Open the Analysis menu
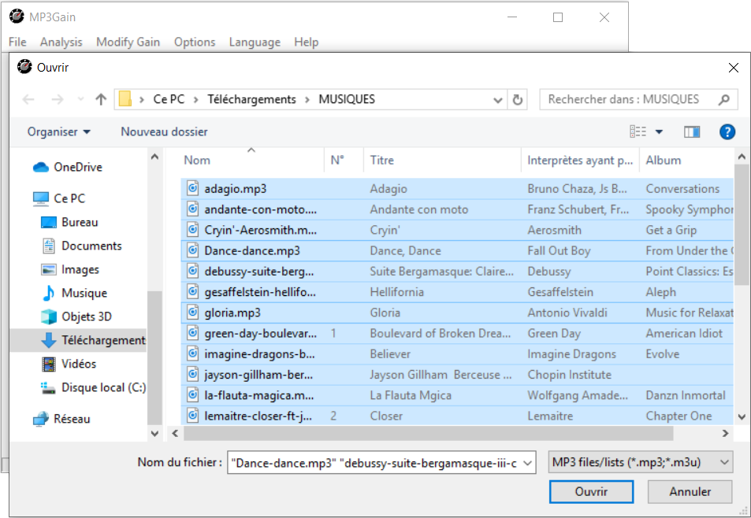 (x=61, y=42)
